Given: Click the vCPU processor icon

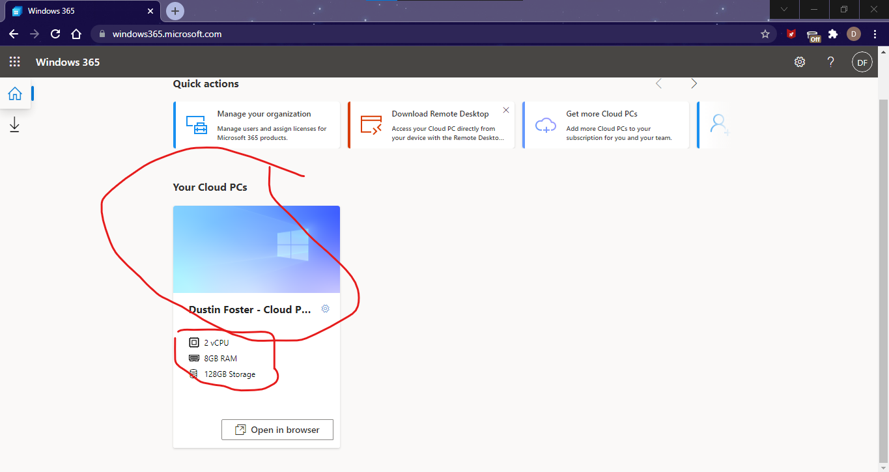Looking at the screenshot, I should tap(193, 342).
